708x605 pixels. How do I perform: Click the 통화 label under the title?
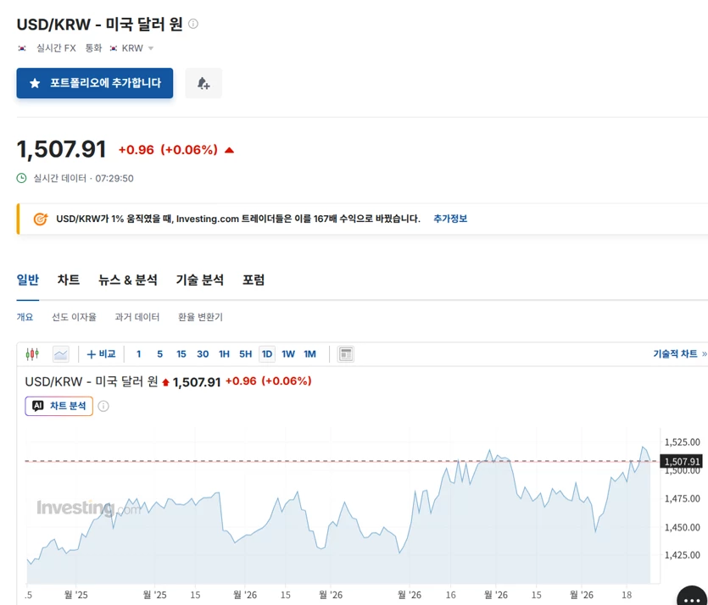[x=93, y=48]
